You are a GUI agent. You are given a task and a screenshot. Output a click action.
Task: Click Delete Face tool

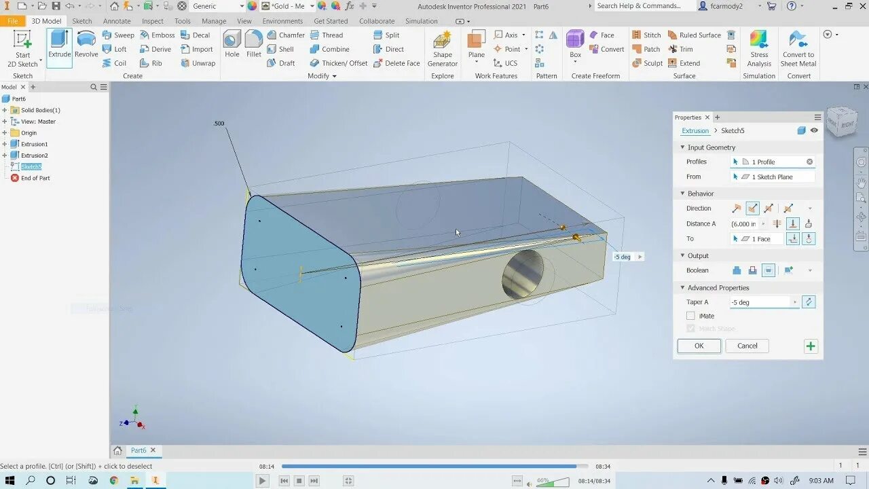tap(396, 63)
